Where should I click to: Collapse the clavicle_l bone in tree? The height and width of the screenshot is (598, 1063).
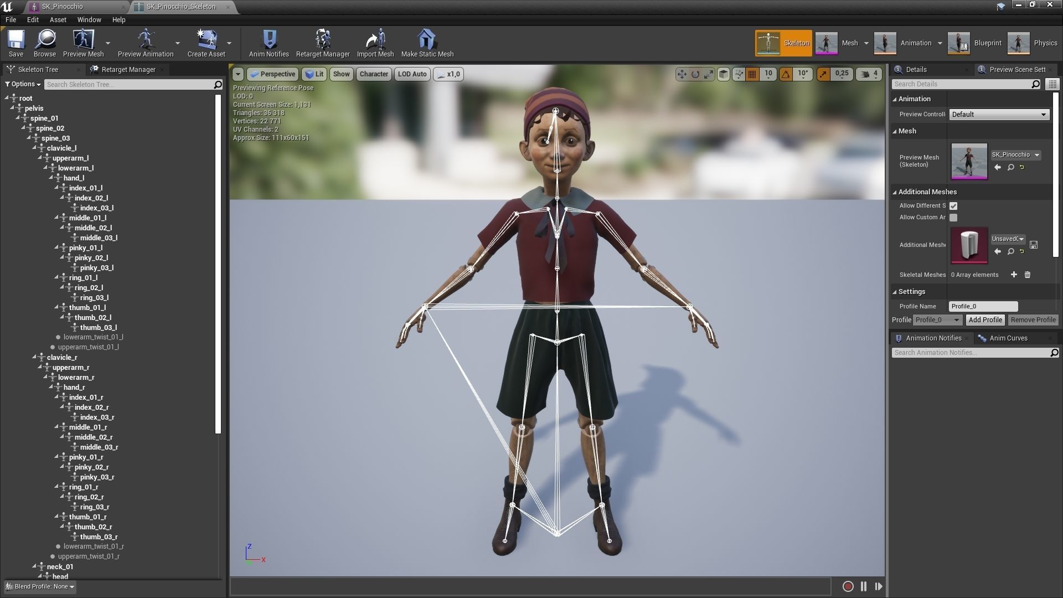[x=34, y=148]
